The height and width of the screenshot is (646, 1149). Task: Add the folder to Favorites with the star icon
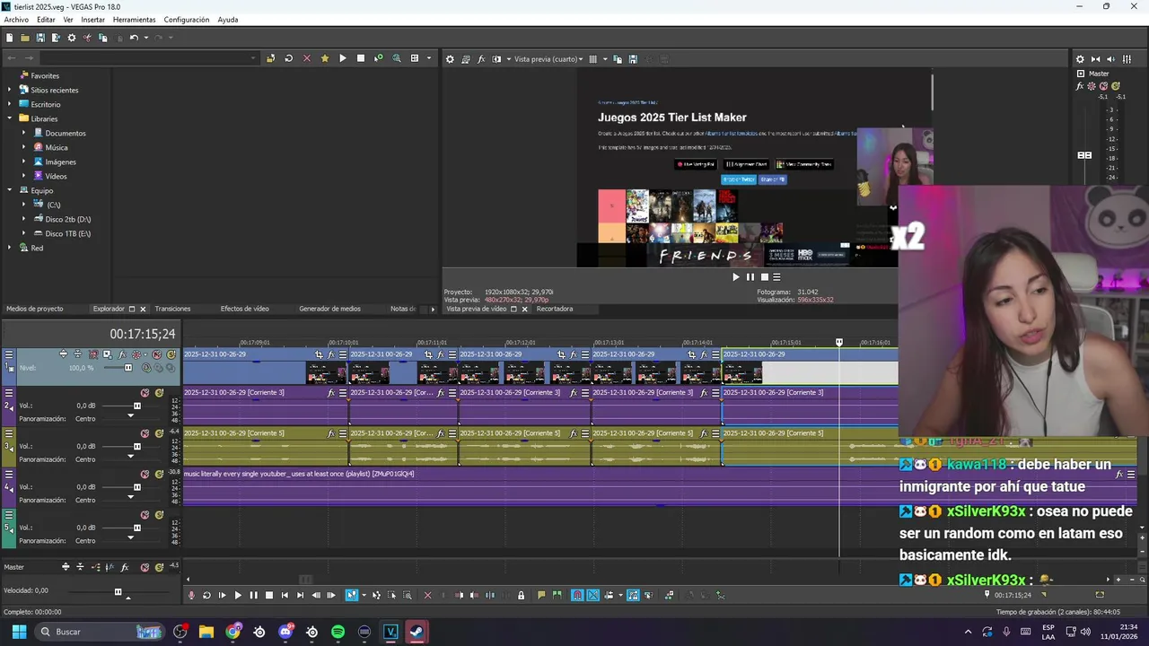(x=325, y=58)
